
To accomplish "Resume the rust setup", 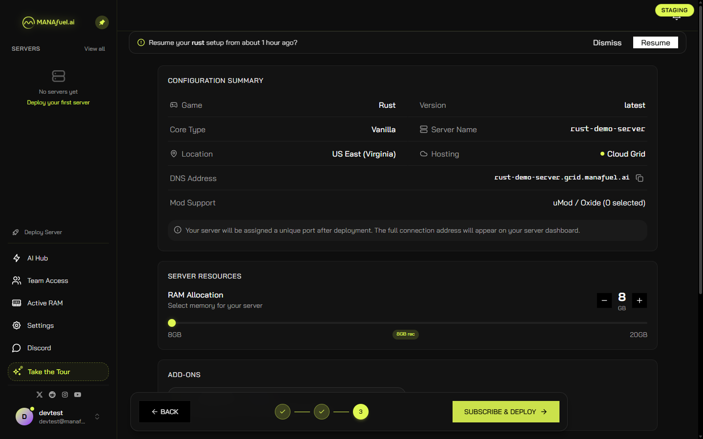I will point(656,42).
